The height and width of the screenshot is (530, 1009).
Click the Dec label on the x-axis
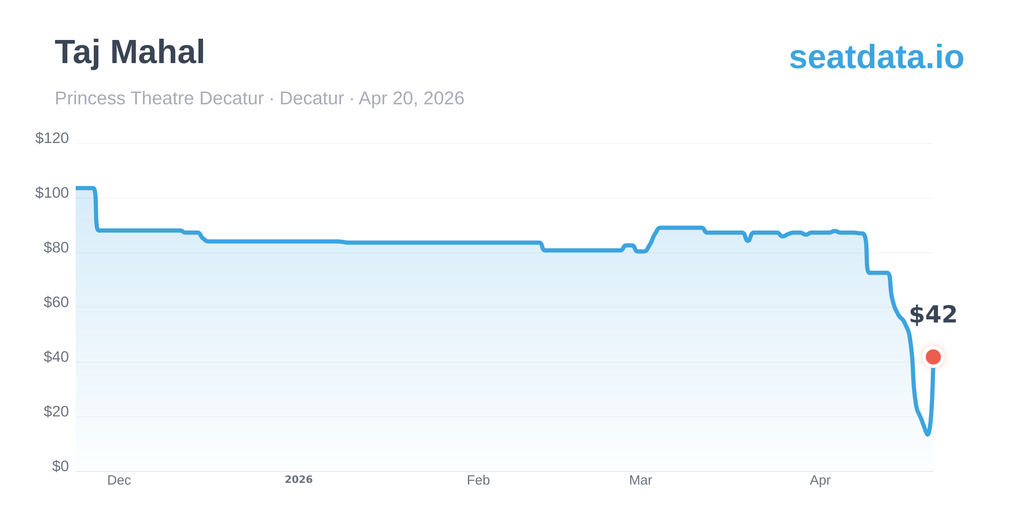tap(119, 480)
